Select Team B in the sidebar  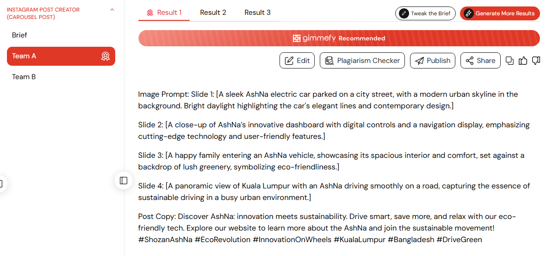[61, 77]
